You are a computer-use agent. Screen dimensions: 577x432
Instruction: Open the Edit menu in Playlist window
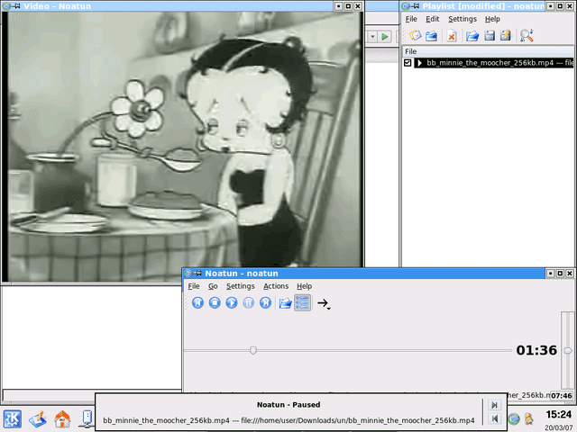tap(433, 19)
